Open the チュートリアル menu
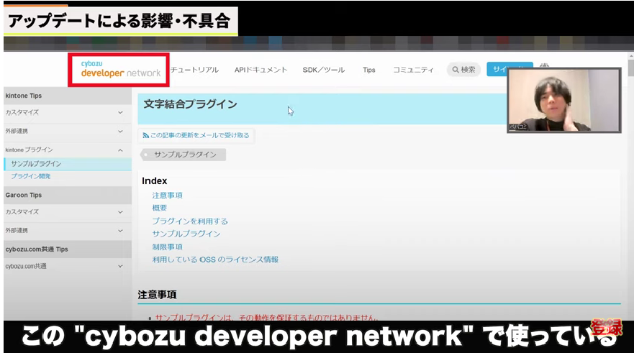 pyautogui.click(x=195, y=70)
